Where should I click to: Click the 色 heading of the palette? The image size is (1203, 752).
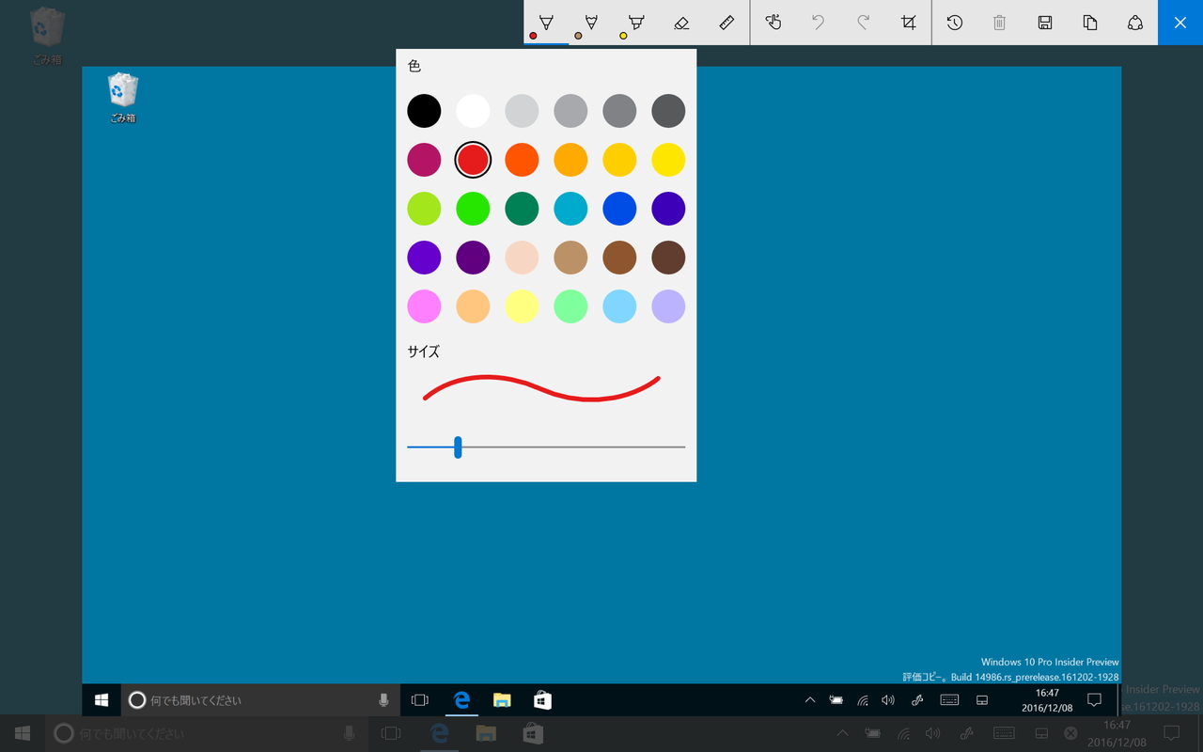click(414, 66)
